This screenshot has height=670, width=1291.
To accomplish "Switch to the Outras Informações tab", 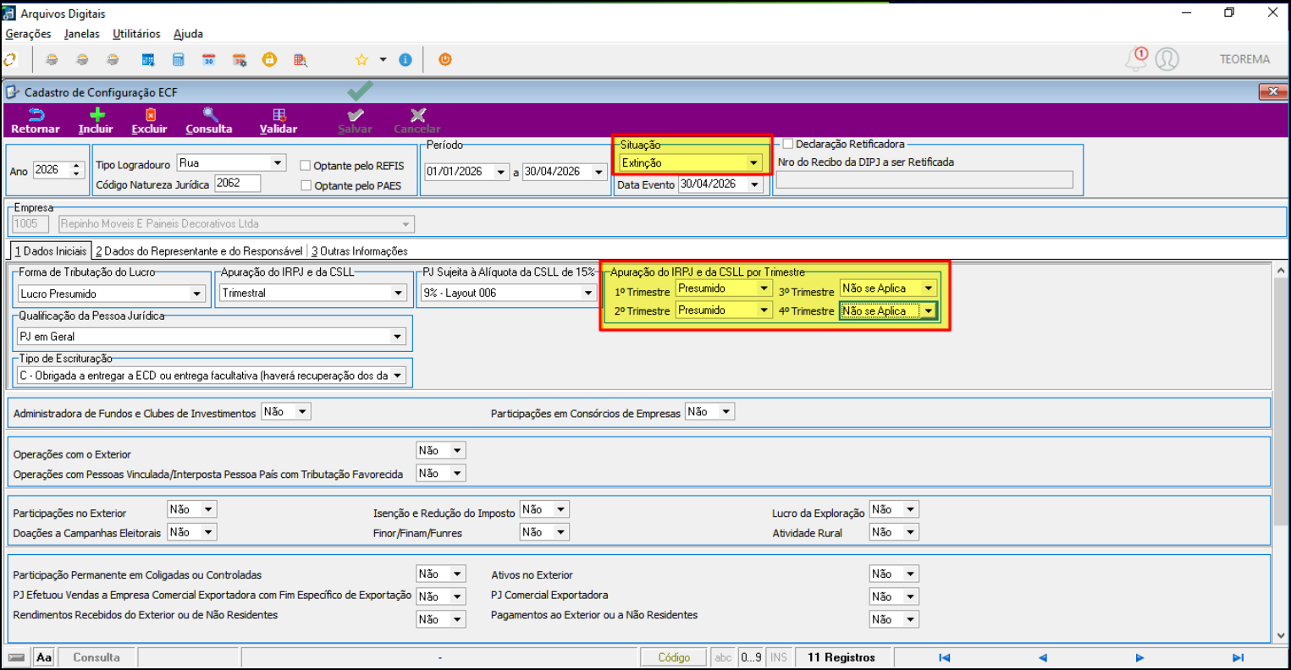I will [x=359, y=251].
